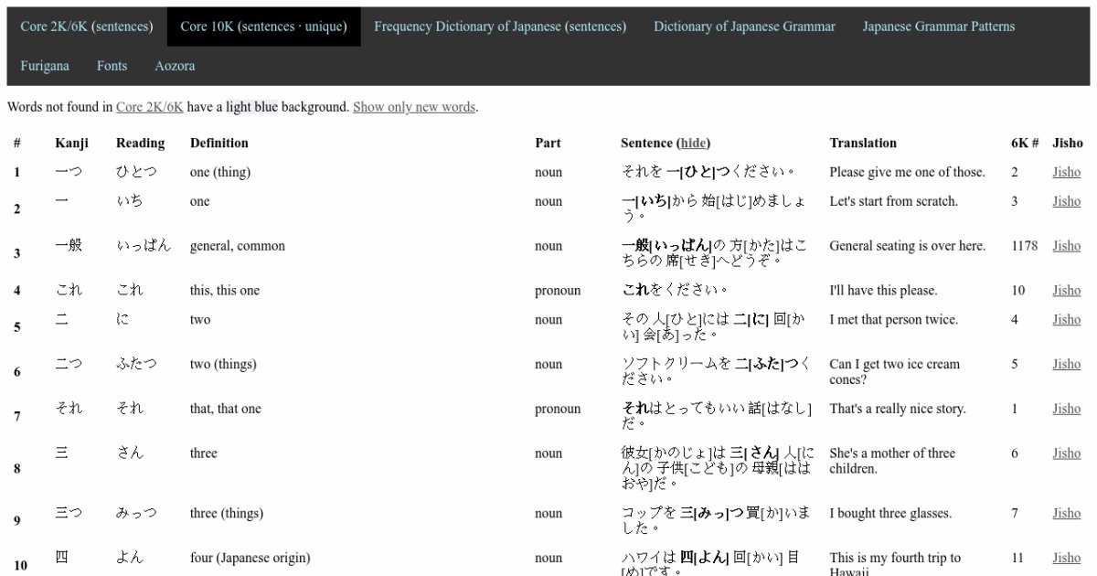Open the Dictionary of Japanese Grammar tab
The height and width of the screenshot is (576, 1097).
click(744, 27)
